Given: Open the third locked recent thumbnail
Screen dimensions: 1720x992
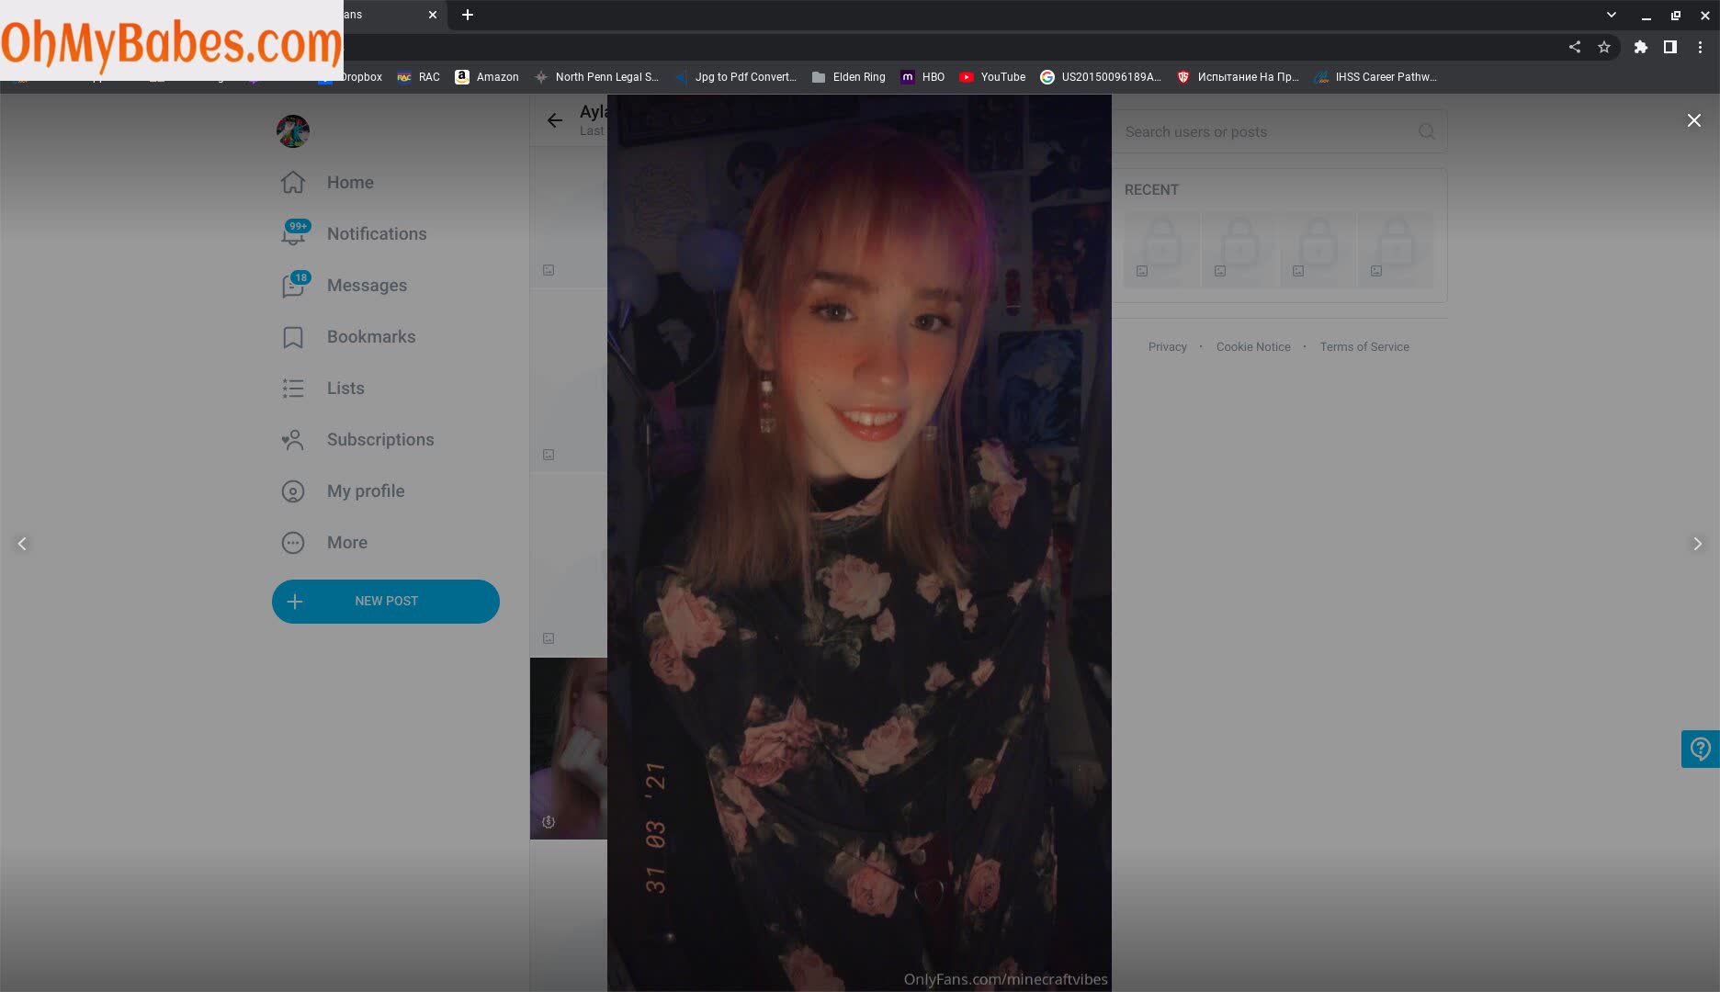Looking at the screenshot, I should click(x=1318, y=249).
